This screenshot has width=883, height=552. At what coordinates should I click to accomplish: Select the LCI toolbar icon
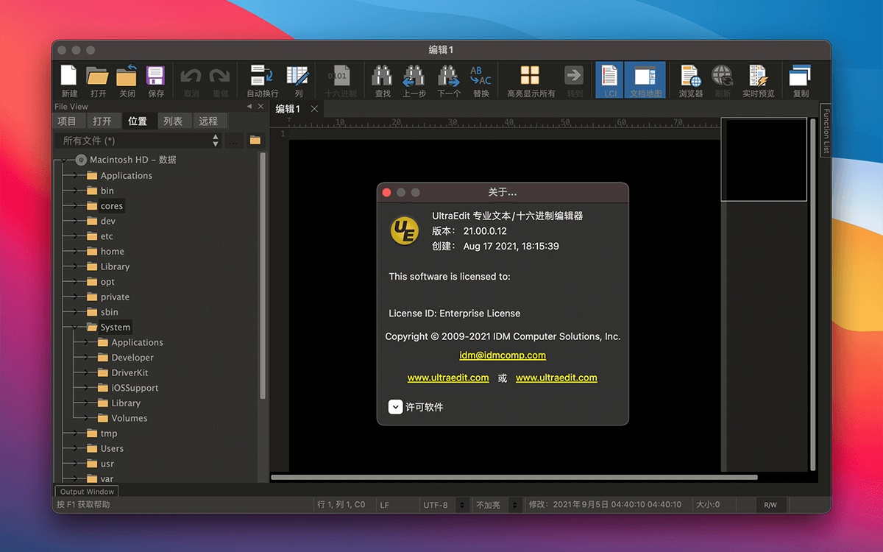(x=609, y=77)
